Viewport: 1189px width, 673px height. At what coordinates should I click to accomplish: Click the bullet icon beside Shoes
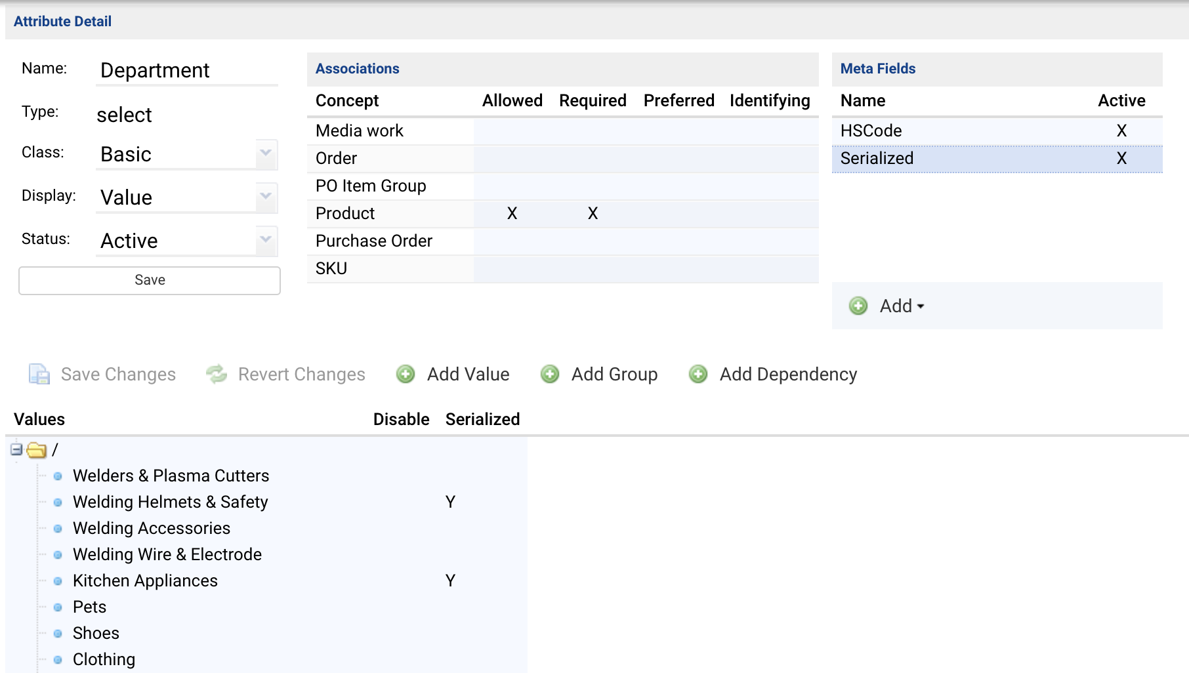click(x=58, y=634)
